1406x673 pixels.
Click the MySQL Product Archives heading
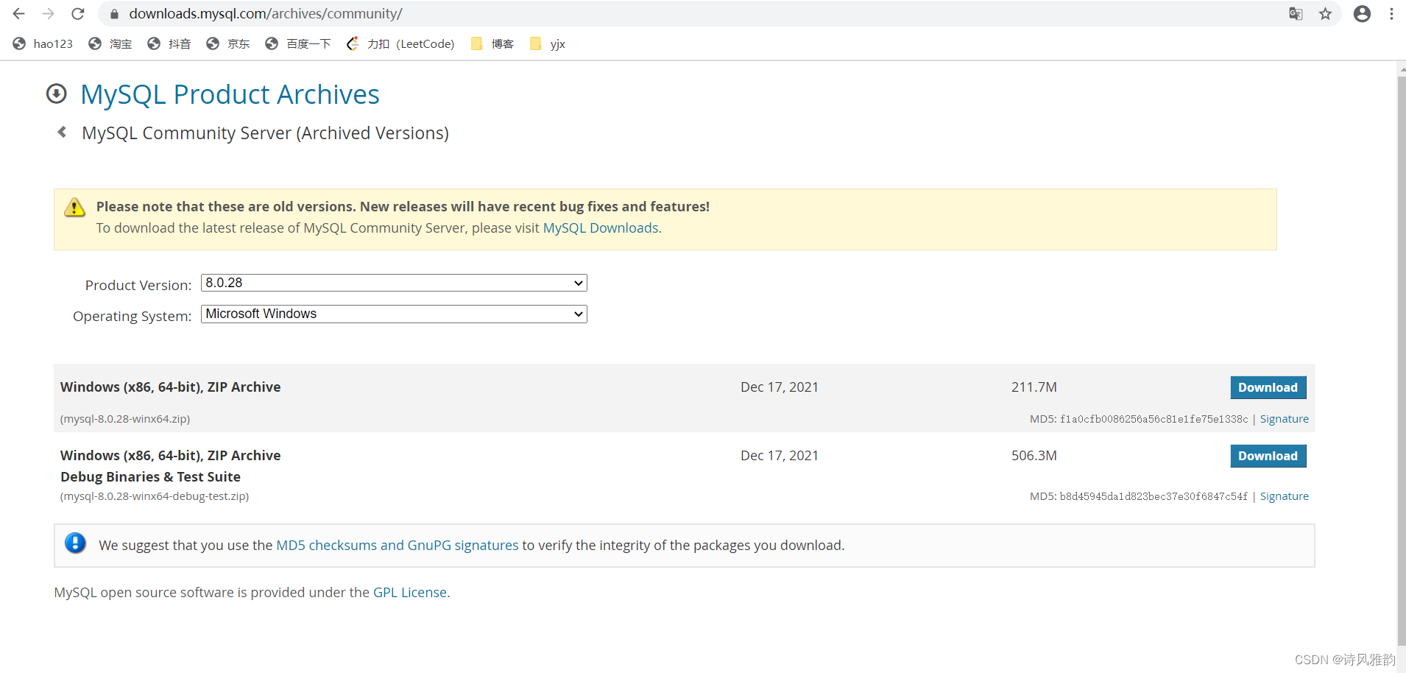[230, 94]
